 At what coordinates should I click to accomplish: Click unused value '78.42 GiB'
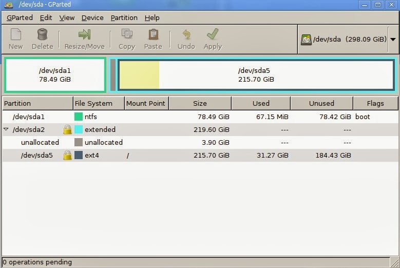tap(335, 117)
